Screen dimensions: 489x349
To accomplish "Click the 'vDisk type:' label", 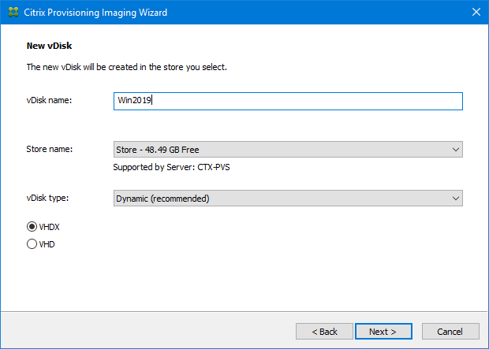I will click(x=47, y=198).
